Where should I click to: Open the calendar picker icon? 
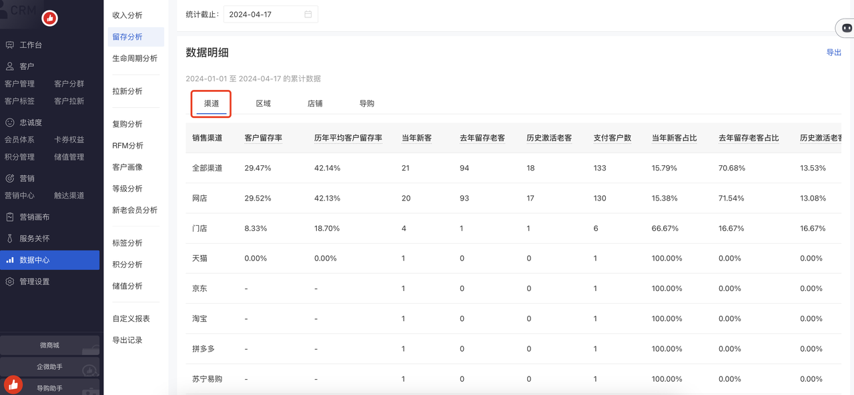point(308,15)
